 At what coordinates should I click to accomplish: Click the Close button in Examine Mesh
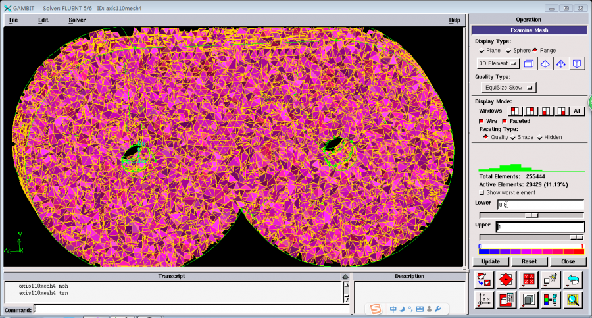coord(568,261)
